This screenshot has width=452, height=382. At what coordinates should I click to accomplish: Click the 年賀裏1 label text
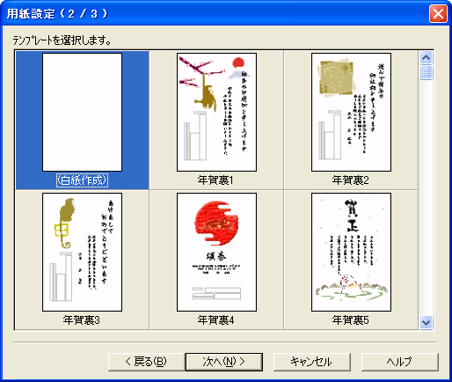pyautogui.click(x=215, y=180)
